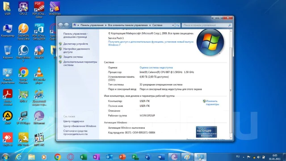Open the Windows Start menu
The image size is (286, 161).
coord(5,157)
